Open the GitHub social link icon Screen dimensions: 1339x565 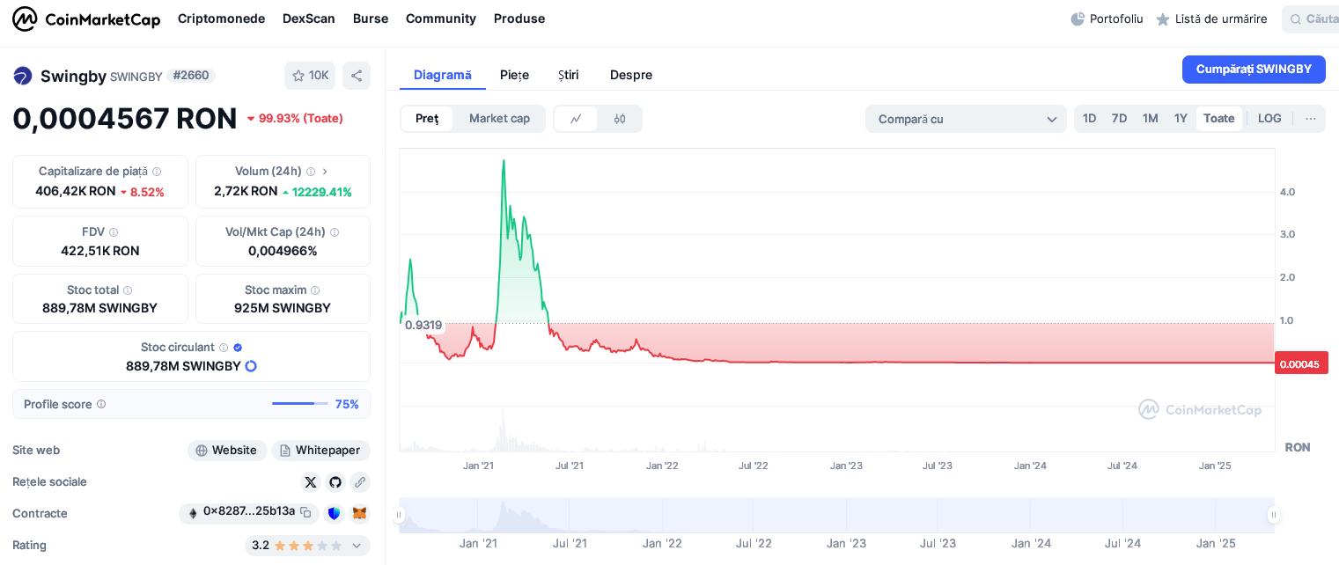pos(335,482)
